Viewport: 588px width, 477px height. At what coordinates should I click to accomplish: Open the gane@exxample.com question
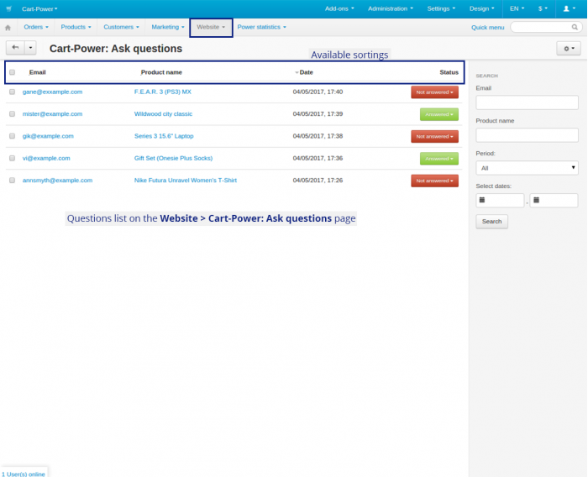tap(52, 92)
